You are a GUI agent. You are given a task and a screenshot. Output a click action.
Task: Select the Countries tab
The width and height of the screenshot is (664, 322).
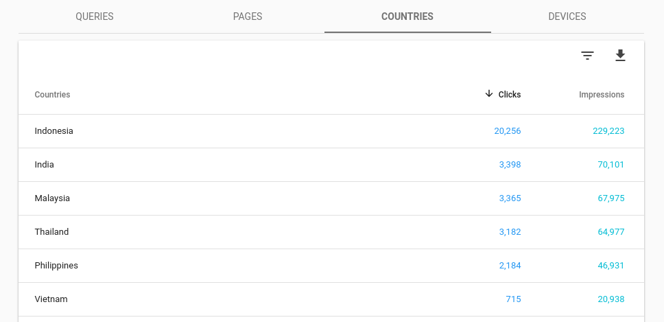point(407,16)
